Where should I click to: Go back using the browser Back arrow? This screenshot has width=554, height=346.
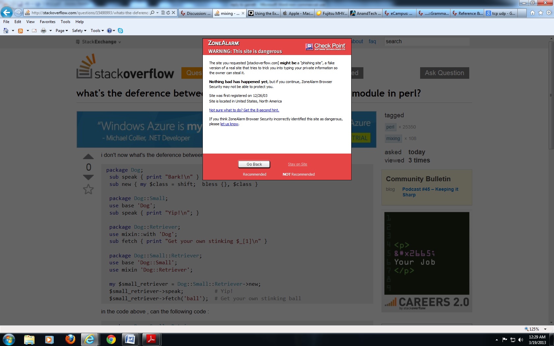click(7, 13)
